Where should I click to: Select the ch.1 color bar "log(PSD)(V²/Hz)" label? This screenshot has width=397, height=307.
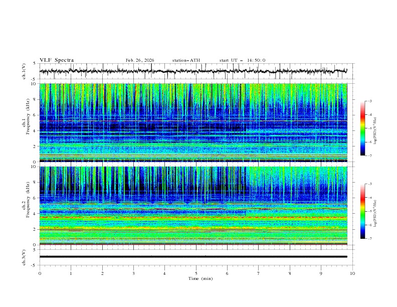(x=375, y=131)
